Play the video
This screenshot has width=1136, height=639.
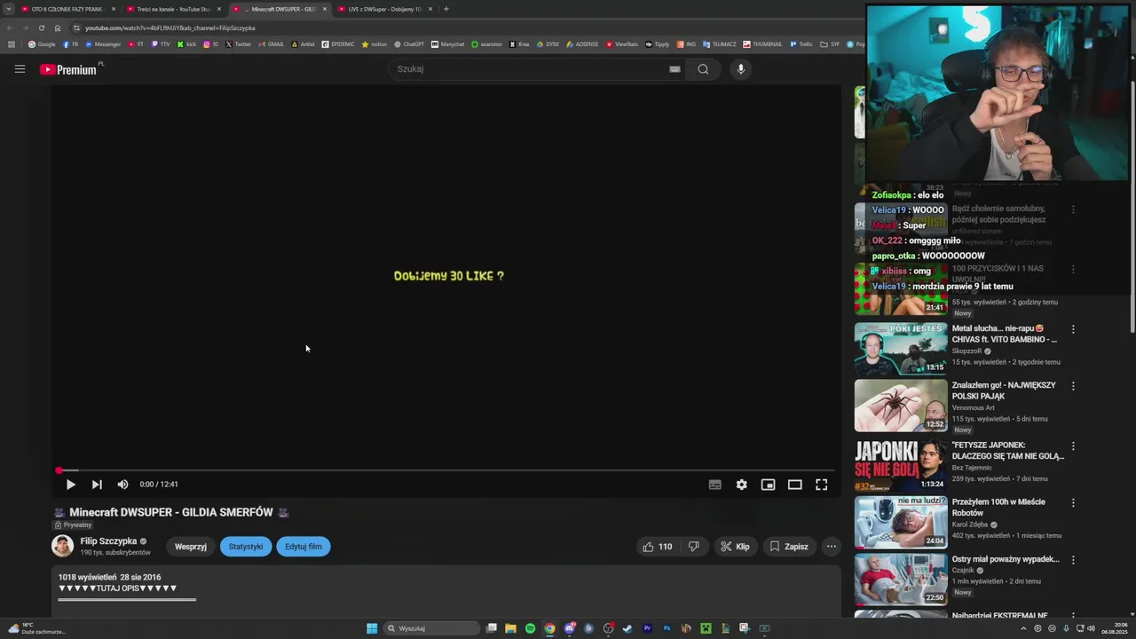[70, 485]
